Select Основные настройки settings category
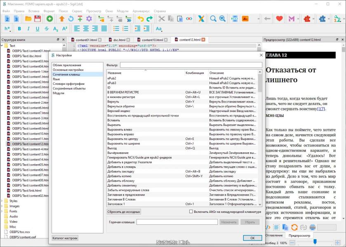346x247 pixels. [x=68, y=70]
